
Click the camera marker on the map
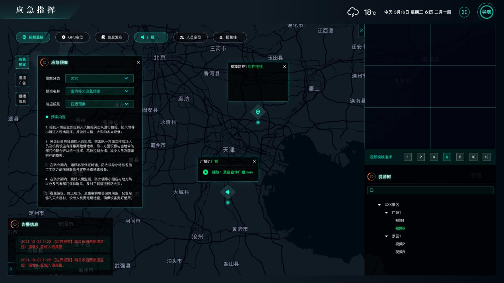click(258, 112)
